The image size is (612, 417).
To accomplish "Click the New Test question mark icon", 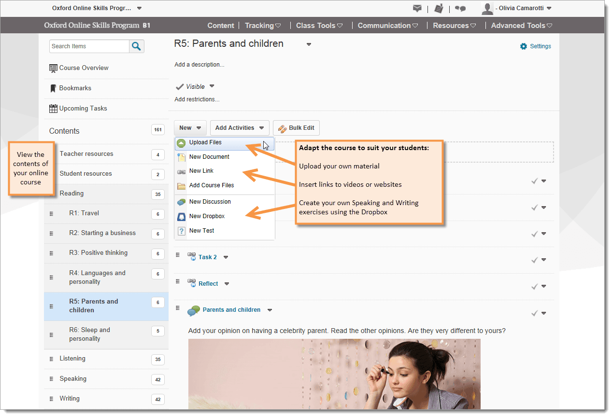I will click(181, 231).
